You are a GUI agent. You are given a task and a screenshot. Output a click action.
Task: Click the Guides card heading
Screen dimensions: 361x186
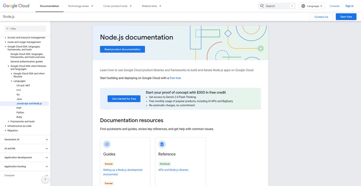[109, 154]
